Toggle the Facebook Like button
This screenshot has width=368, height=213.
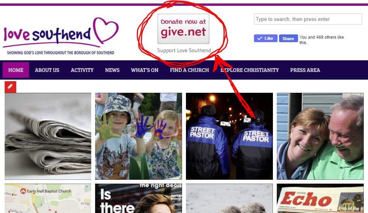(266, 38)
